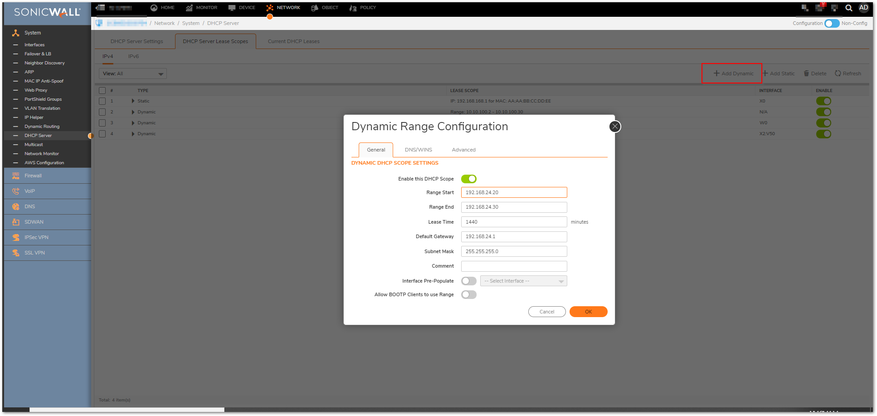877x416 pixels.
Task: Open the SSL VPN sidebar section
Action: 34,253
